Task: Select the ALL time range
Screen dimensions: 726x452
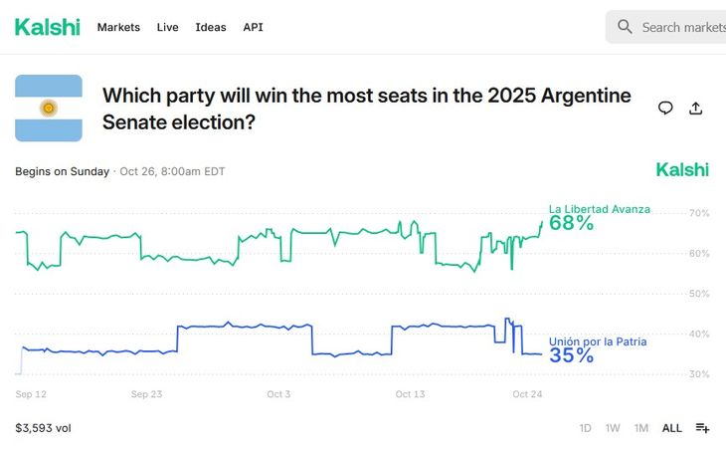Action: (672, 428)
